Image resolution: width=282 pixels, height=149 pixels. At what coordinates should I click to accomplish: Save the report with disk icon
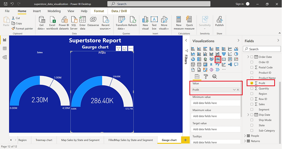(5, 4)
